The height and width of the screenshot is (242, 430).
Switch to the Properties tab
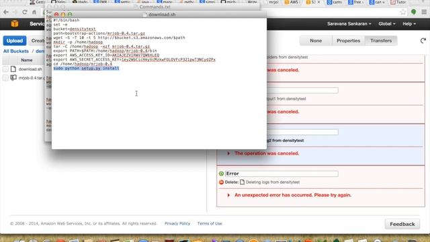pos(348,40)
